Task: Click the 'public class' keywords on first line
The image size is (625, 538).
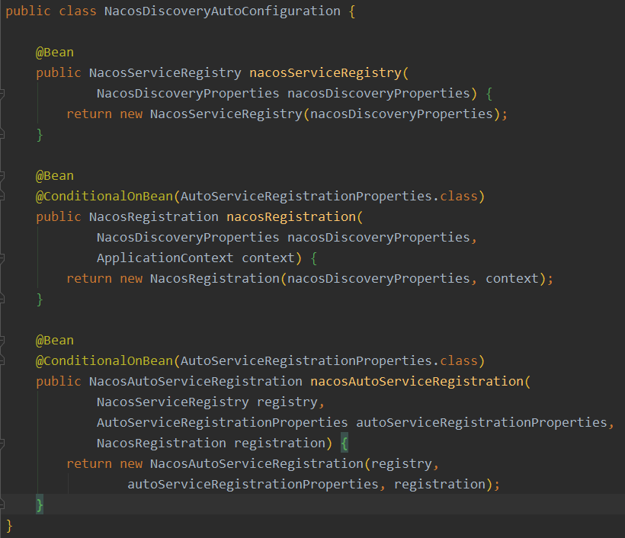Action: click(x=51, y=11)
